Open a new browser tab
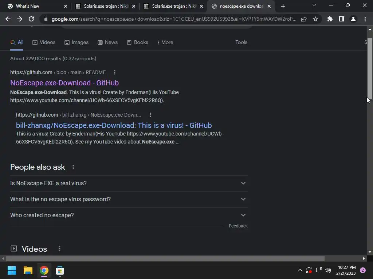Image resolution: width=373 pixels, height=279 pixels. pyautogui.click(x=283, y=6)
